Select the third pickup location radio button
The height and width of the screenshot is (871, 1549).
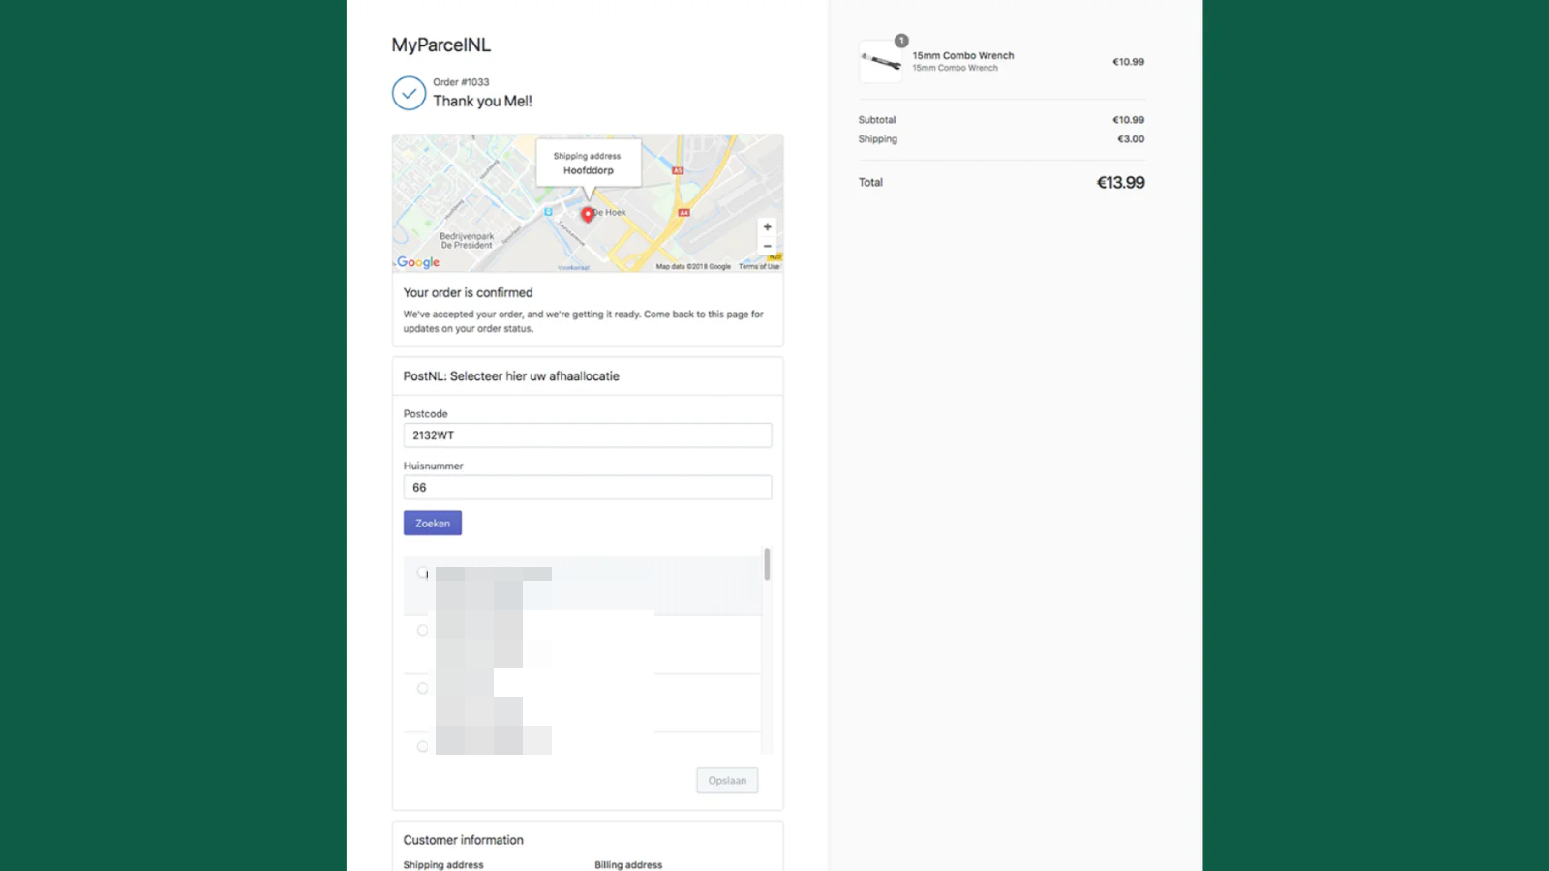click(x=422, y=688)
